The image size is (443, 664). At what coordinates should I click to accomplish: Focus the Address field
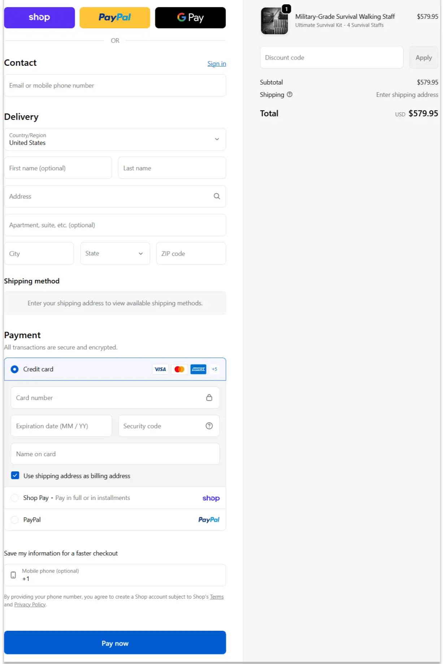click(x=115, y=196)
